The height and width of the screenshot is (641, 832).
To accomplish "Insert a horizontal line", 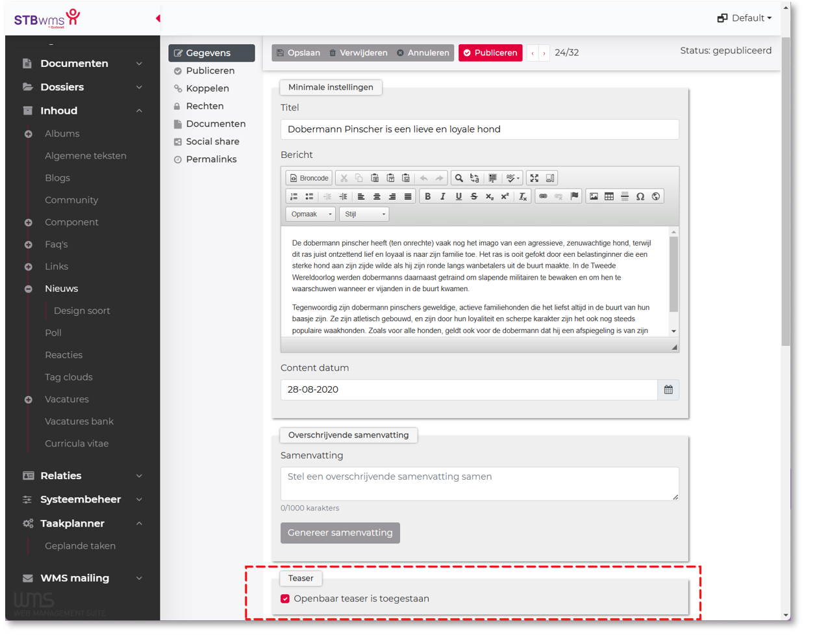I will [625, 196].
